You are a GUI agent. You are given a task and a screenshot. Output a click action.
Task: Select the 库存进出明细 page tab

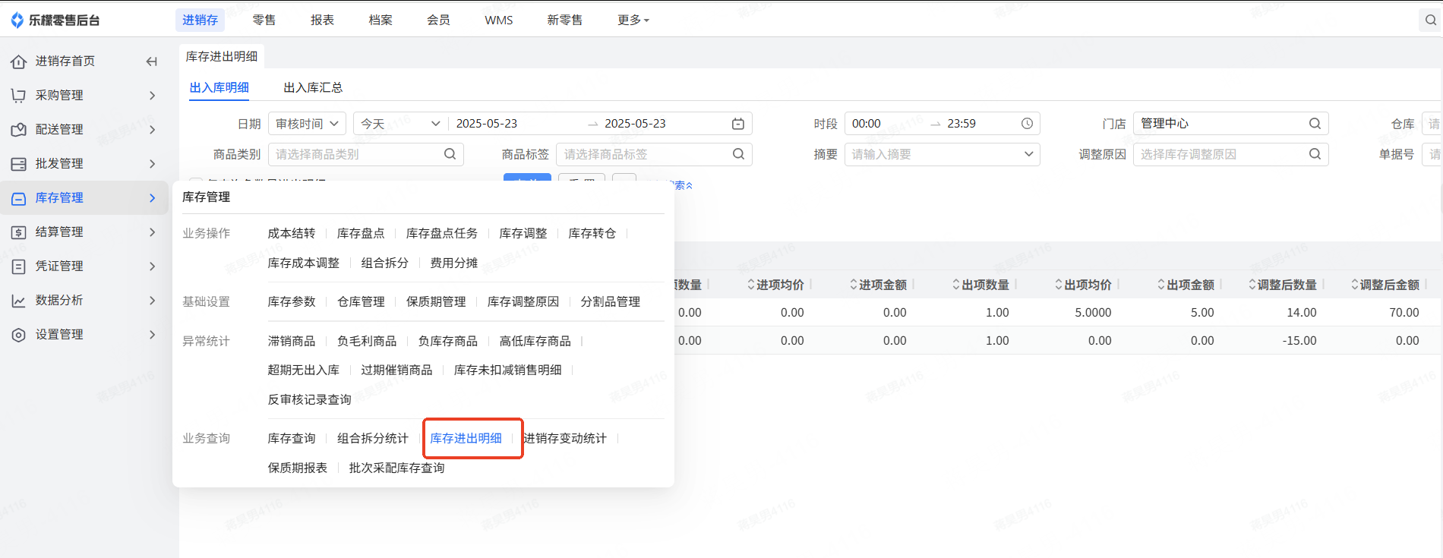(x=222, y=57)
